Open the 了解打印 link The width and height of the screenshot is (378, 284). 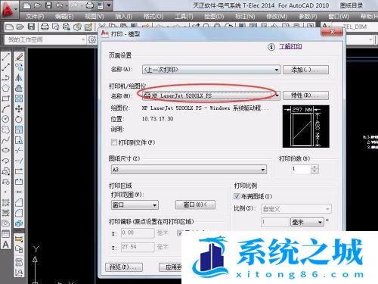(x=290, y=46)
